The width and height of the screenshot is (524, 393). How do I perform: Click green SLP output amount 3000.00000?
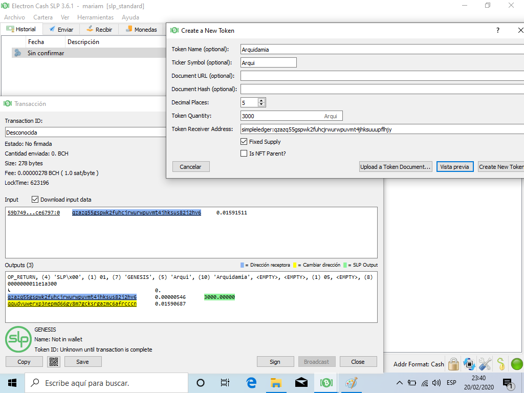[219, 297]
